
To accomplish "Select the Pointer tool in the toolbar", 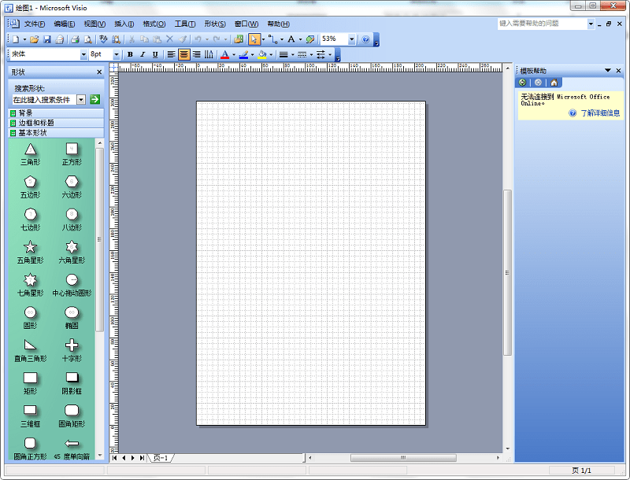I will [254, 38].
